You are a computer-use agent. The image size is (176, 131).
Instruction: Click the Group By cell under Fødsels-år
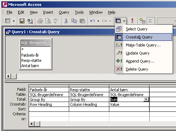(49, 100)
